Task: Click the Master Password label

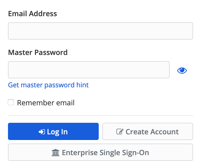Action: click(x=38, y=52)
